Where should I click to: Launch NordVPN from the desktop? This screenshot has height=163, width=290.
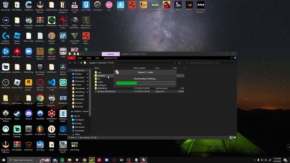pyautogui.click(x=40, y=115)
